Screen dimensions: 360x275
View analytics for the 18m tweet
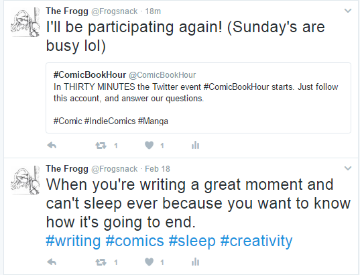click(195, 145)
